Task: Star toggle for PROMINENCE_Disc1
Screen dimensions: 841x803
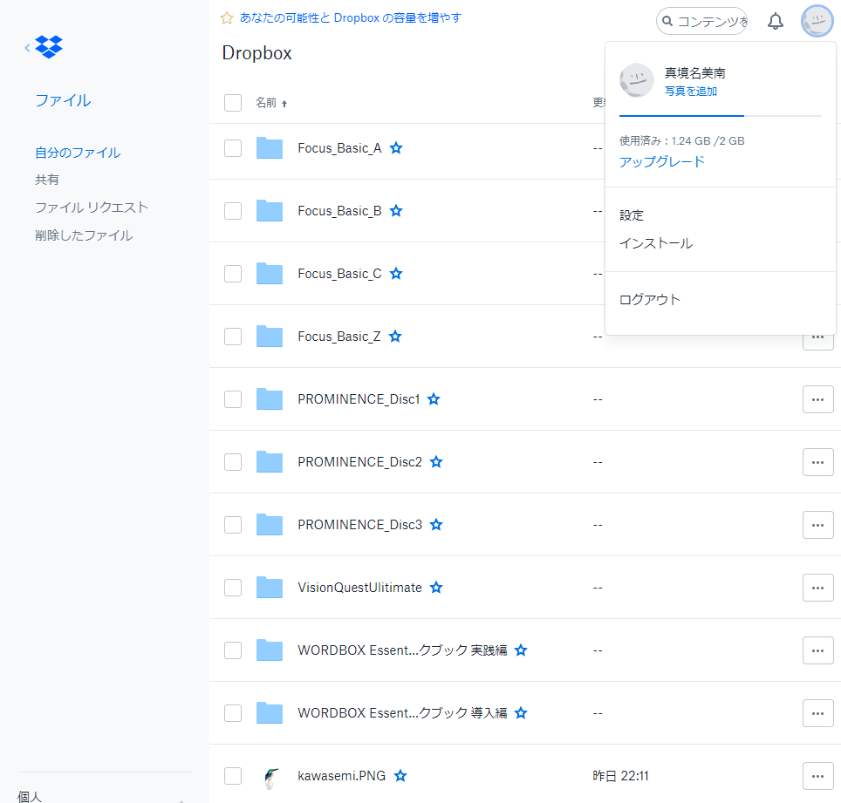Action: [x=434, y=398]
